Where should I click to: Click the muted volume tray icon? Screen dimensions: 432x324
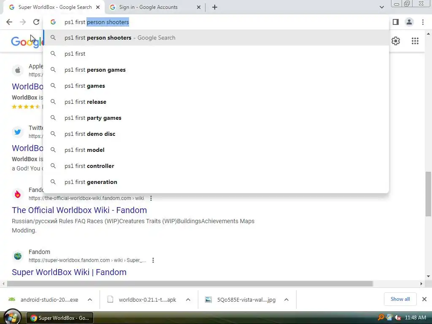click(x=397, y=318)
